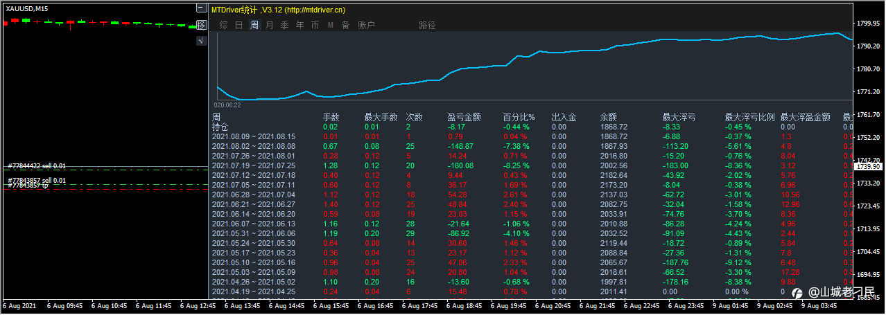The width and height of the screenshot is (886, 315).
Task: Click the 出入金 column header
Action: coord(564,118)
